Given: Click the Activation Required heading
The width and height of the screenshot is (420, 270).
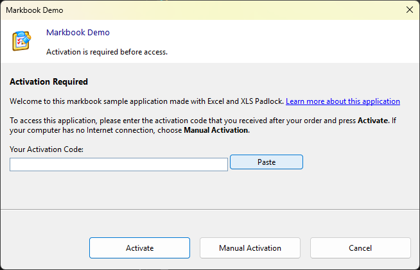Looking at the screenshot, I should (49, 81).
